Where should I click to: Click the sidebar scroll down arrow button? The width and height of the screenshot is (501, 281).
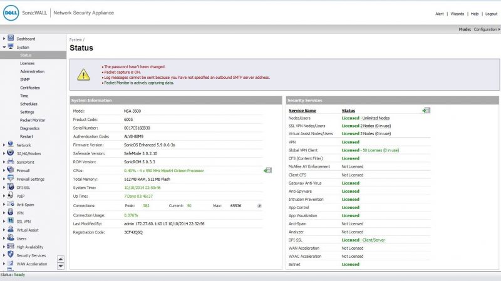[x=61, y=266]
